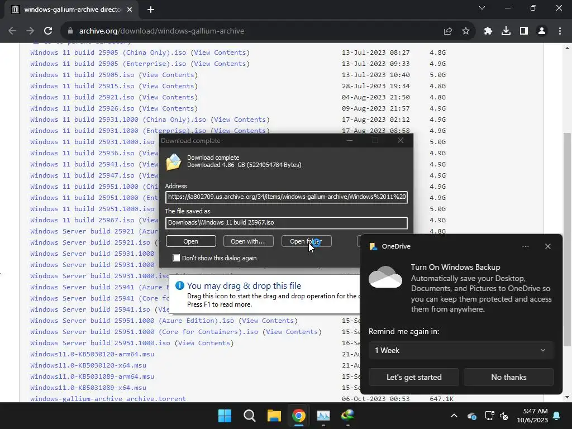Click View Contents for build 25921.iso
572x429 pixels.
[x=168, y=97]
